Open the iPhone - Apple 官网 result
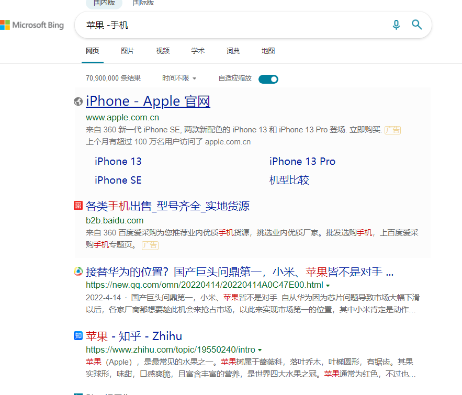This screenshot has width=462, height=395. click(148, 101)
